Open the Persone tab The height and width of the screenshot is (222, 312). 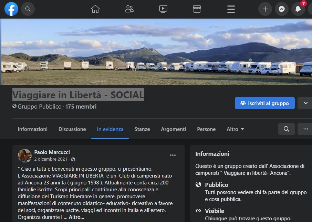click(206, 129)
